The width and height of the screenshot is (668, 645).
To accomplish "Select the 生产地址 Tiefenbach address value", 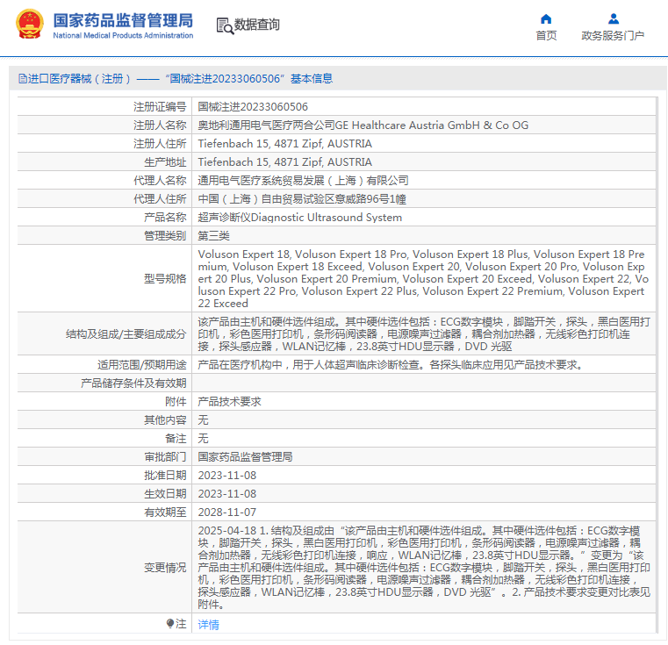I will pos(284,161).
